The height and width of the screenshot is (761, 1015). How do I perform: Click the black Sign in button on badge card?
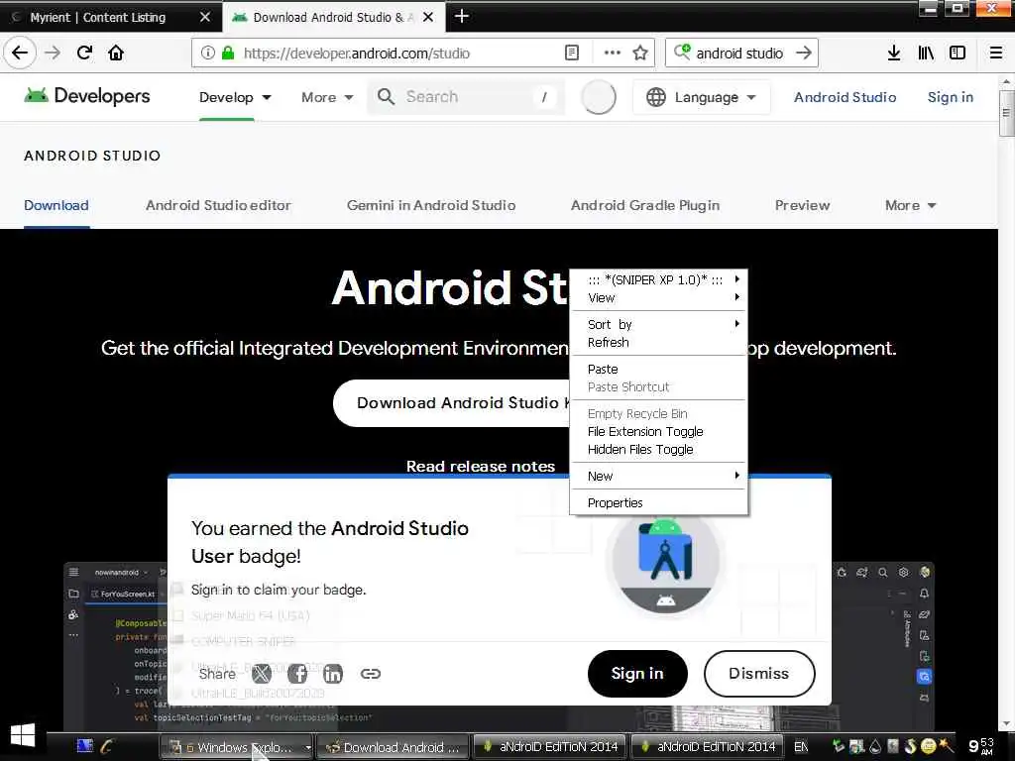pyautogui.click(x=637, y=674)
